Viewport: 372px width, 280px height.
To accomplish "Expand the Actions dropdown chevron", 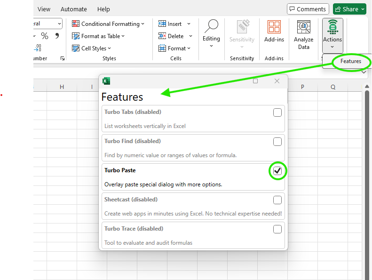I will click(x=332, y=47).
